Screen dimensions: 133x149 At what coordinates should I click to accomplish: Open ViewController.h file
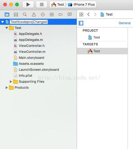32,46
